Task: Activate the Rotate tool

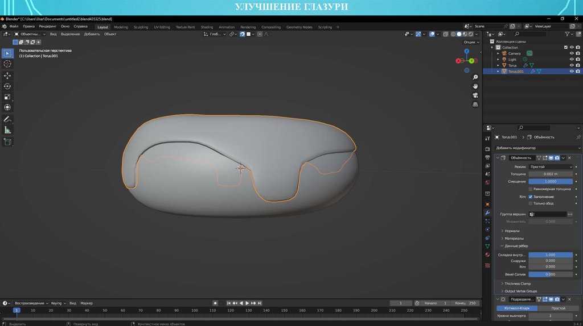Action: click(x=7, y=86)
